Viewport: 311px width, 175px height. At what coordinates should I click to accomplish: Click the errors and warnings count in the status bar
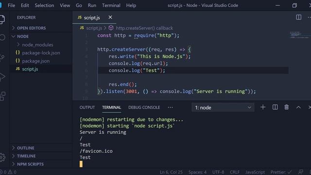8,172
